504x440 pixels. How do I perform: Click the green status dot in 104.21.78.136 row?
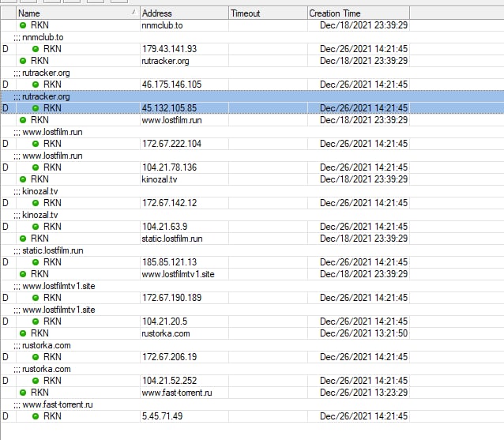pos(36,167)
